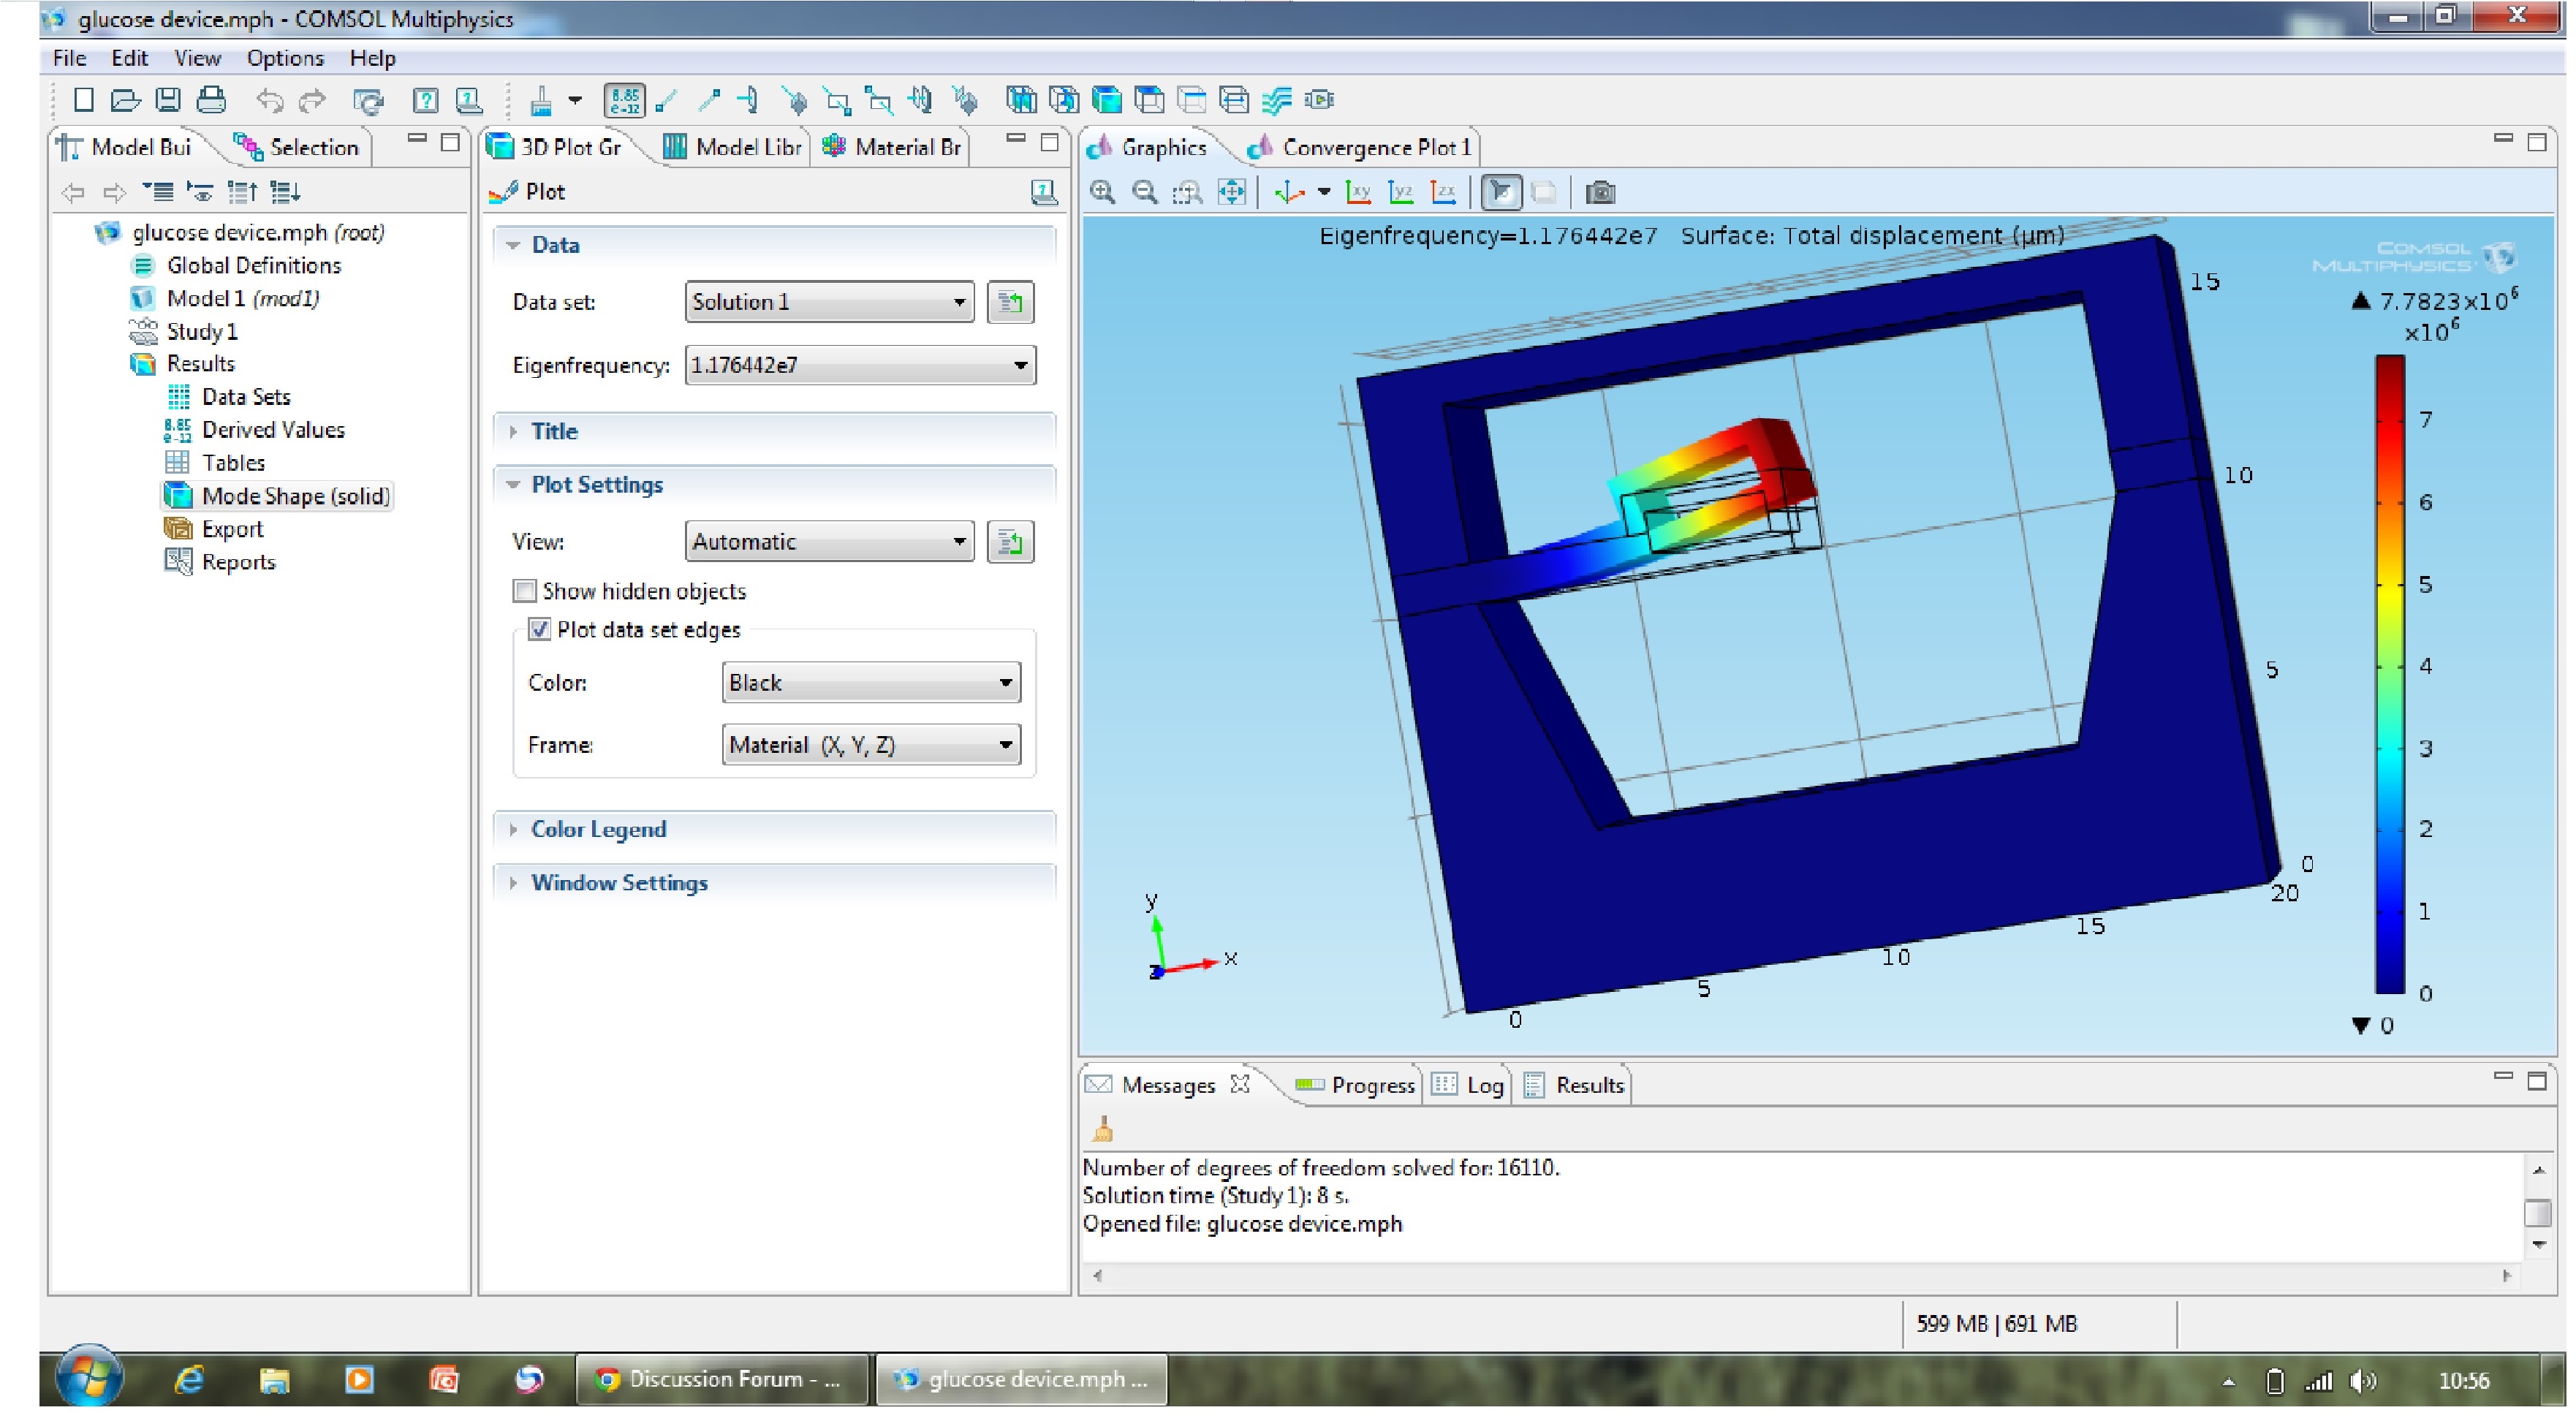Save the model with the disk icon
The image size is (2576, 1421).
pyautogui.click(x=168, y=100)
